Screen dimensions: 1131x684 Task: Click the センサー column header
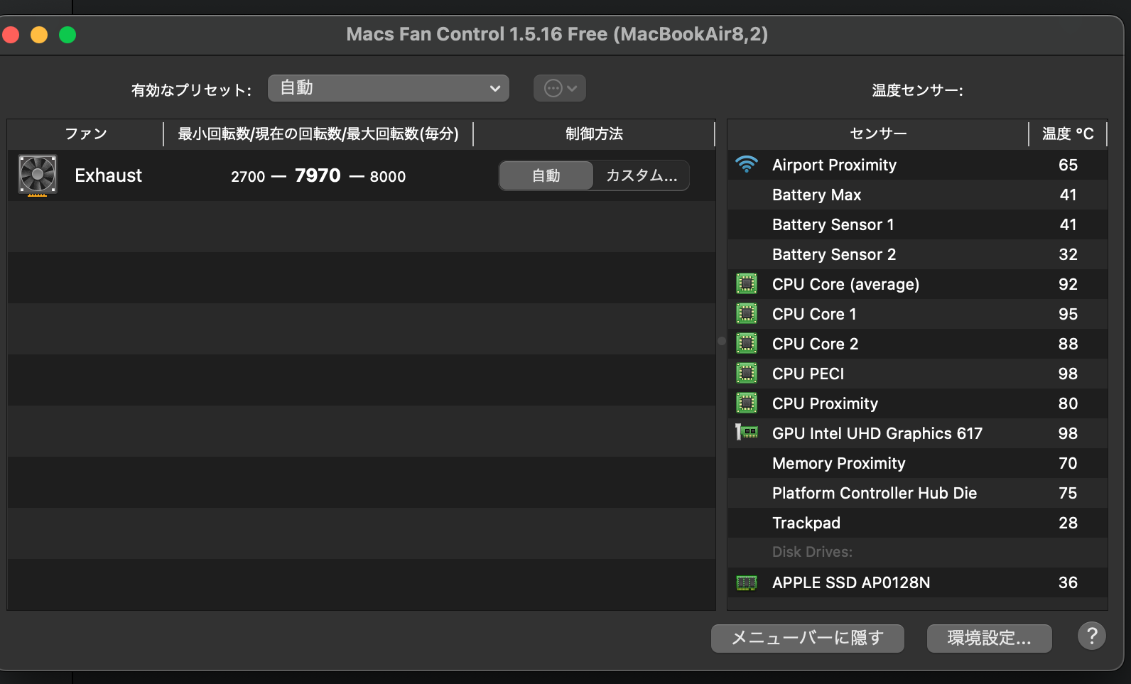coord(878,134)
